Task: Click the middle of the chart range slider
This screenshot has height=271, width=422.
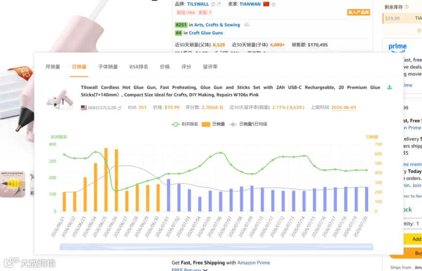Action: (217, 247)
